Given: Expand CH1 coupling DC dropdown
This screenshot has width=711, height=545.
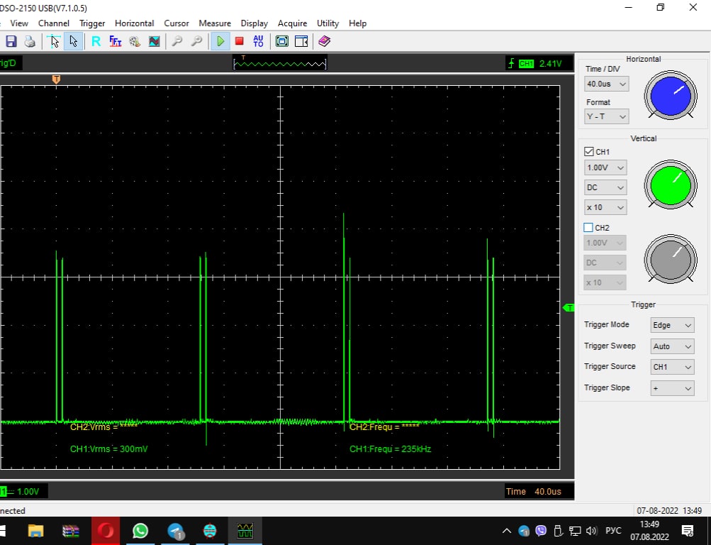Looking at the screenshot, I should tap(607, 188).
